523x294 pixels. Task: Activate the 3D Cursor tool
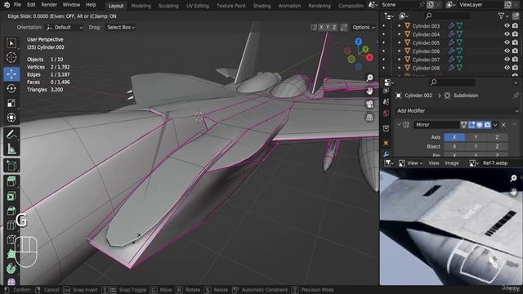(x=11, y=58)
